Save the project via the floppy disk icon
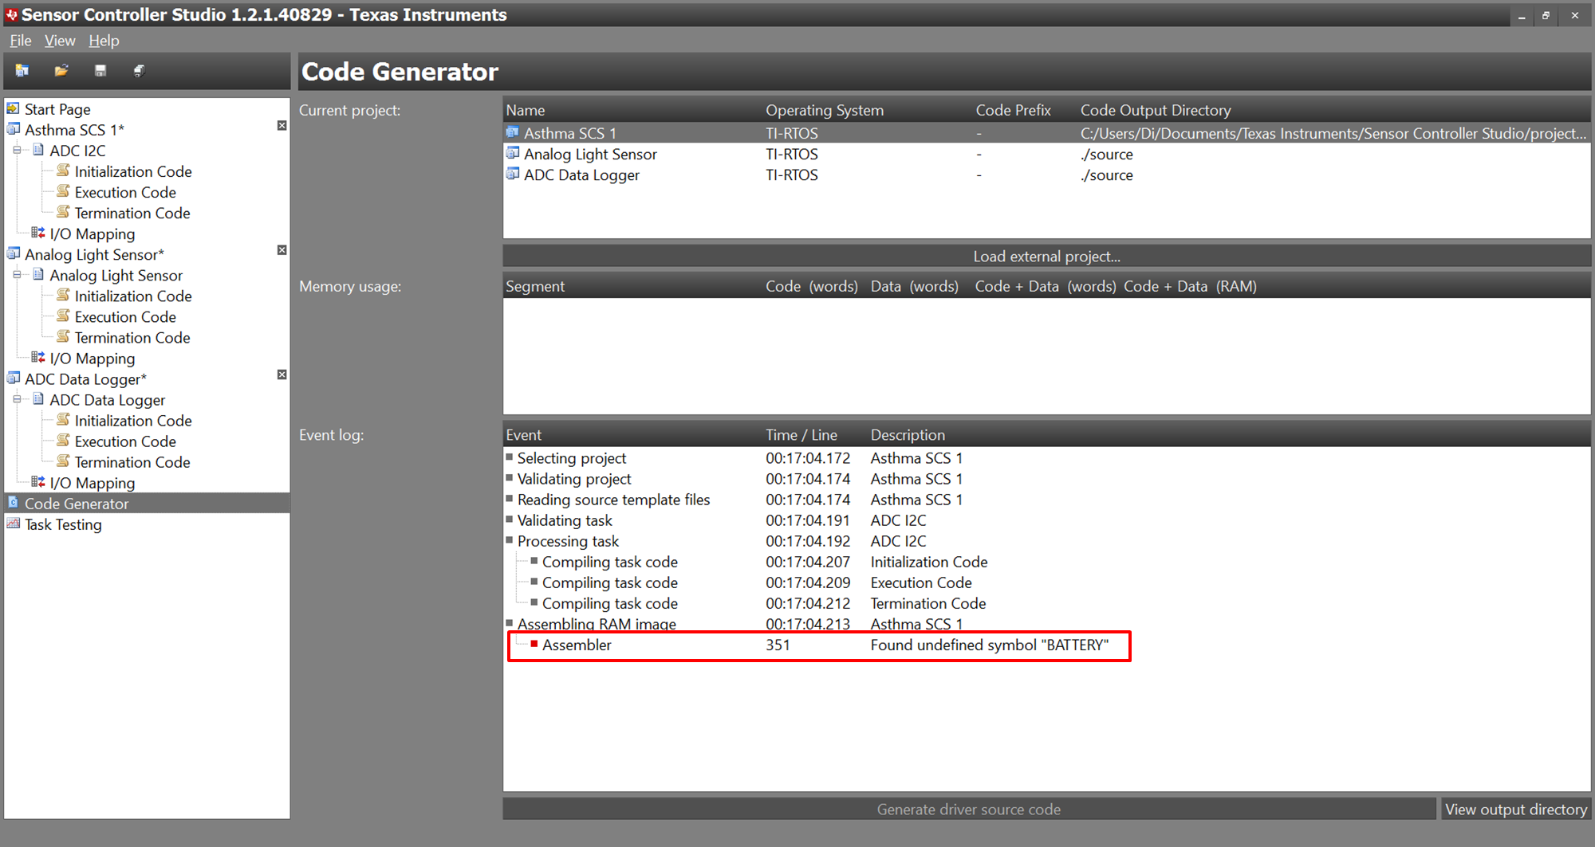Screen dimensions: 1595x847 tap(100, 71)
